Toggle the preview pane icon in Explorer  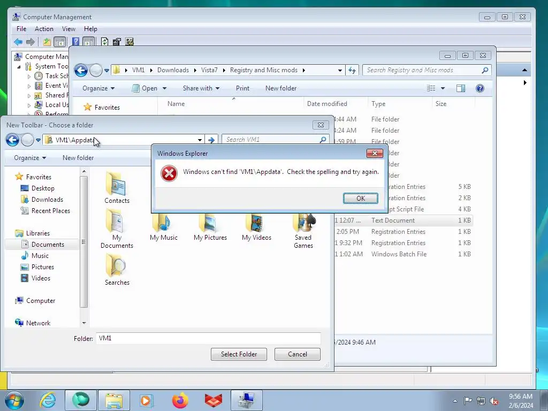461,88
